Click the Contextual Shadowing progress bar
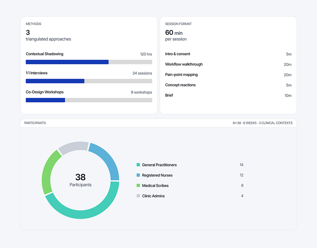 [x=89, y=62]
